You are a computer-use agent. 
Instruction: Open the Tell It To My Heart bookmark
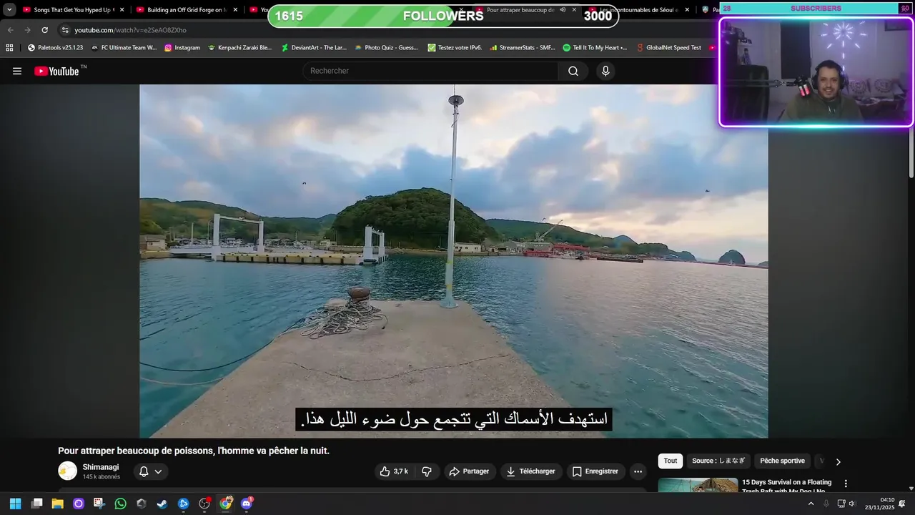[x=595, y=48]
